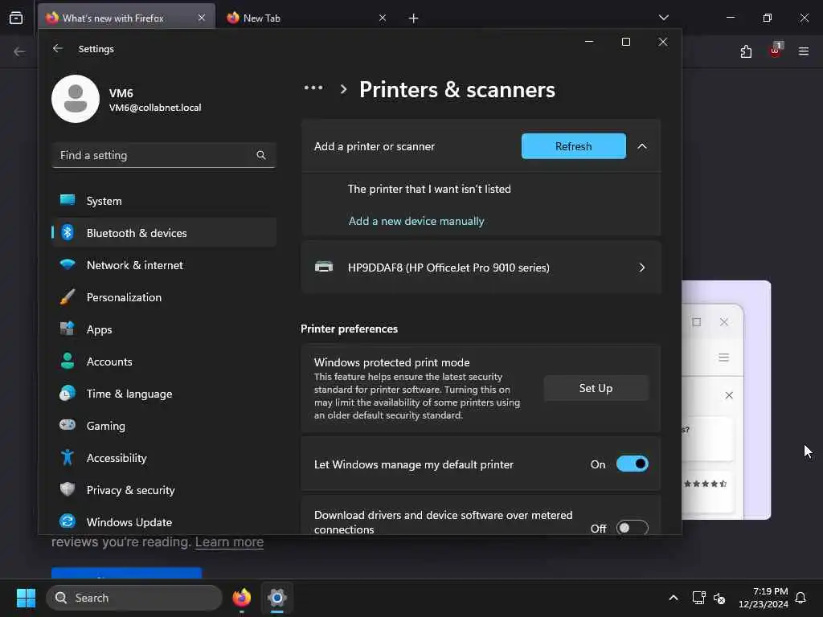Select Privacy & security menu item

[164, 490]
